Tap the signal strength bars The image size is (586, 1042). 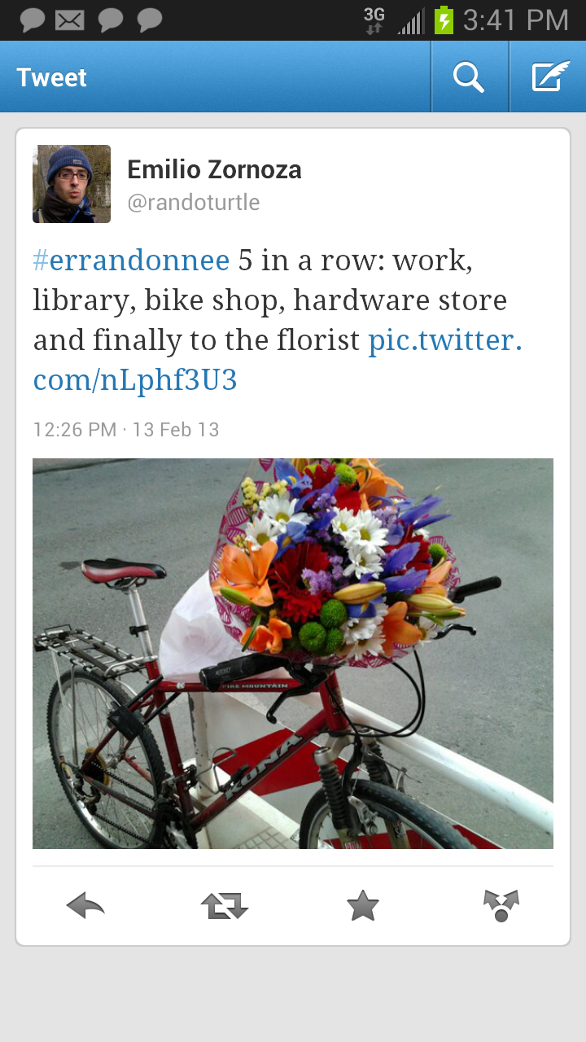click(411, 20)
